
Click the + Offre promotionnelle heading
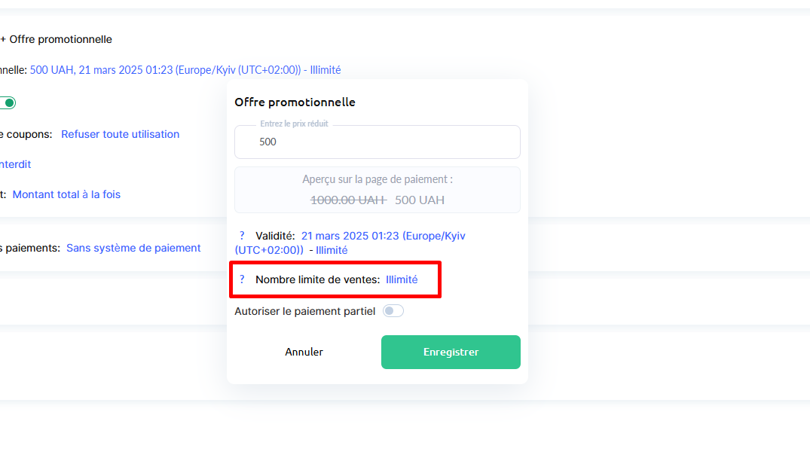(x=57, y=39)
